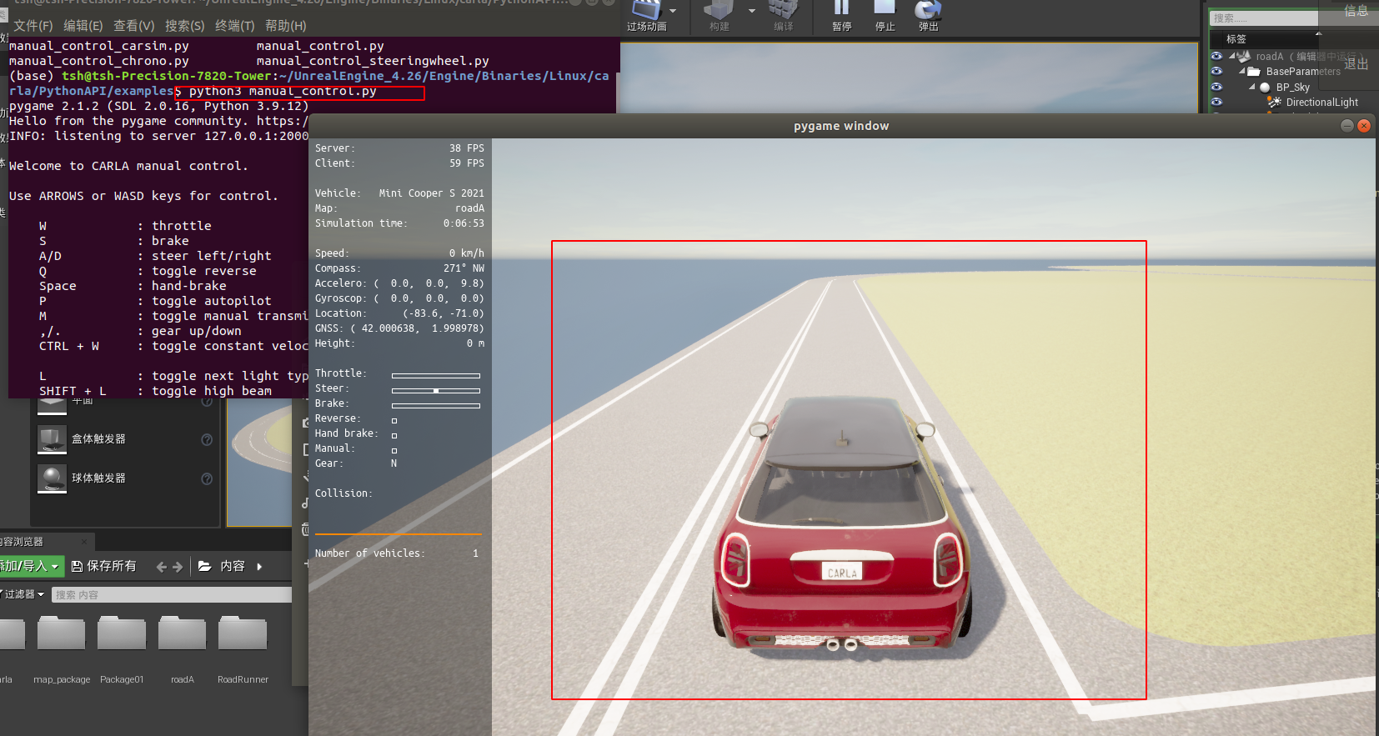Click the green 添加/导入 button
The image size is (1379, 736).
click(x=30, y=566)
